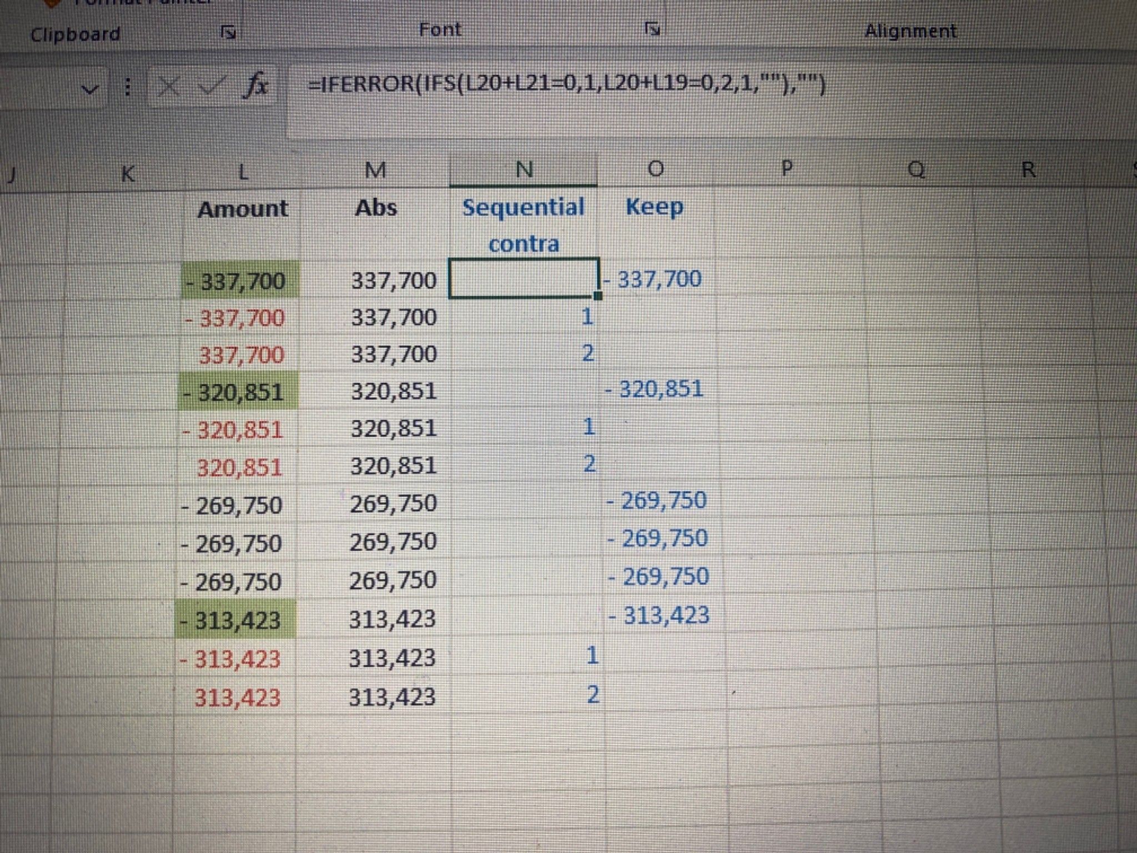
Task: Select the red -337,700 Amount cell
Action: 239,318
